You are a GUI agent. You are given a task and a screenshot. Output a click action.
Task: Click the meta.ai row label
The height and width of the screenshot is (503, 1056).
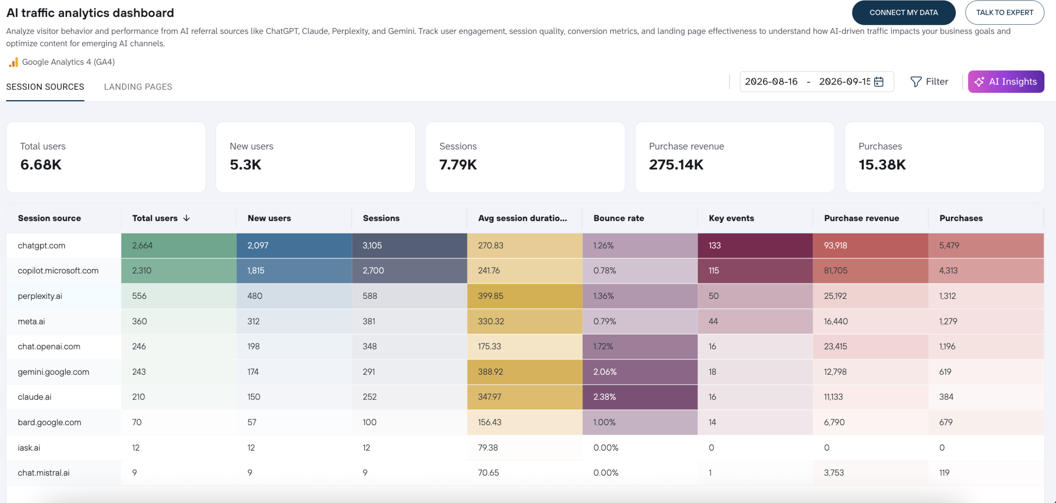click(31, 321)
